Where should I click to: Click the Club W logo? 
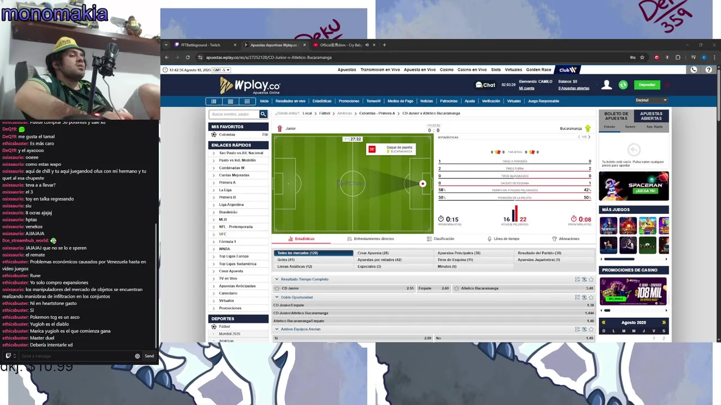pos(568,70)
